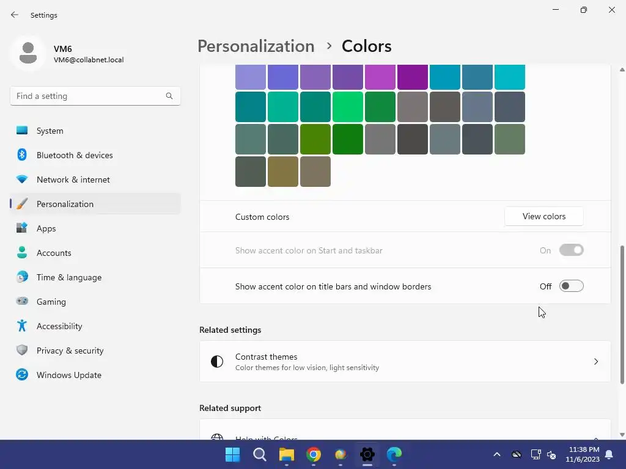This screenshot has width=626, height=469.
Task: Click the back arrow in Settings
Action: 15,15
